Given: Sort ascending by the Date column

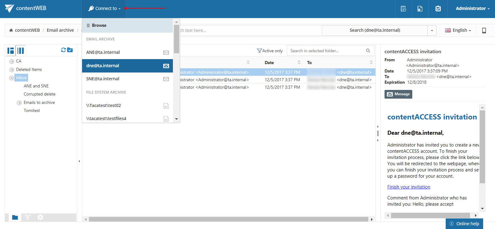Looking at the screenshot, I should (x=299, y=63).
